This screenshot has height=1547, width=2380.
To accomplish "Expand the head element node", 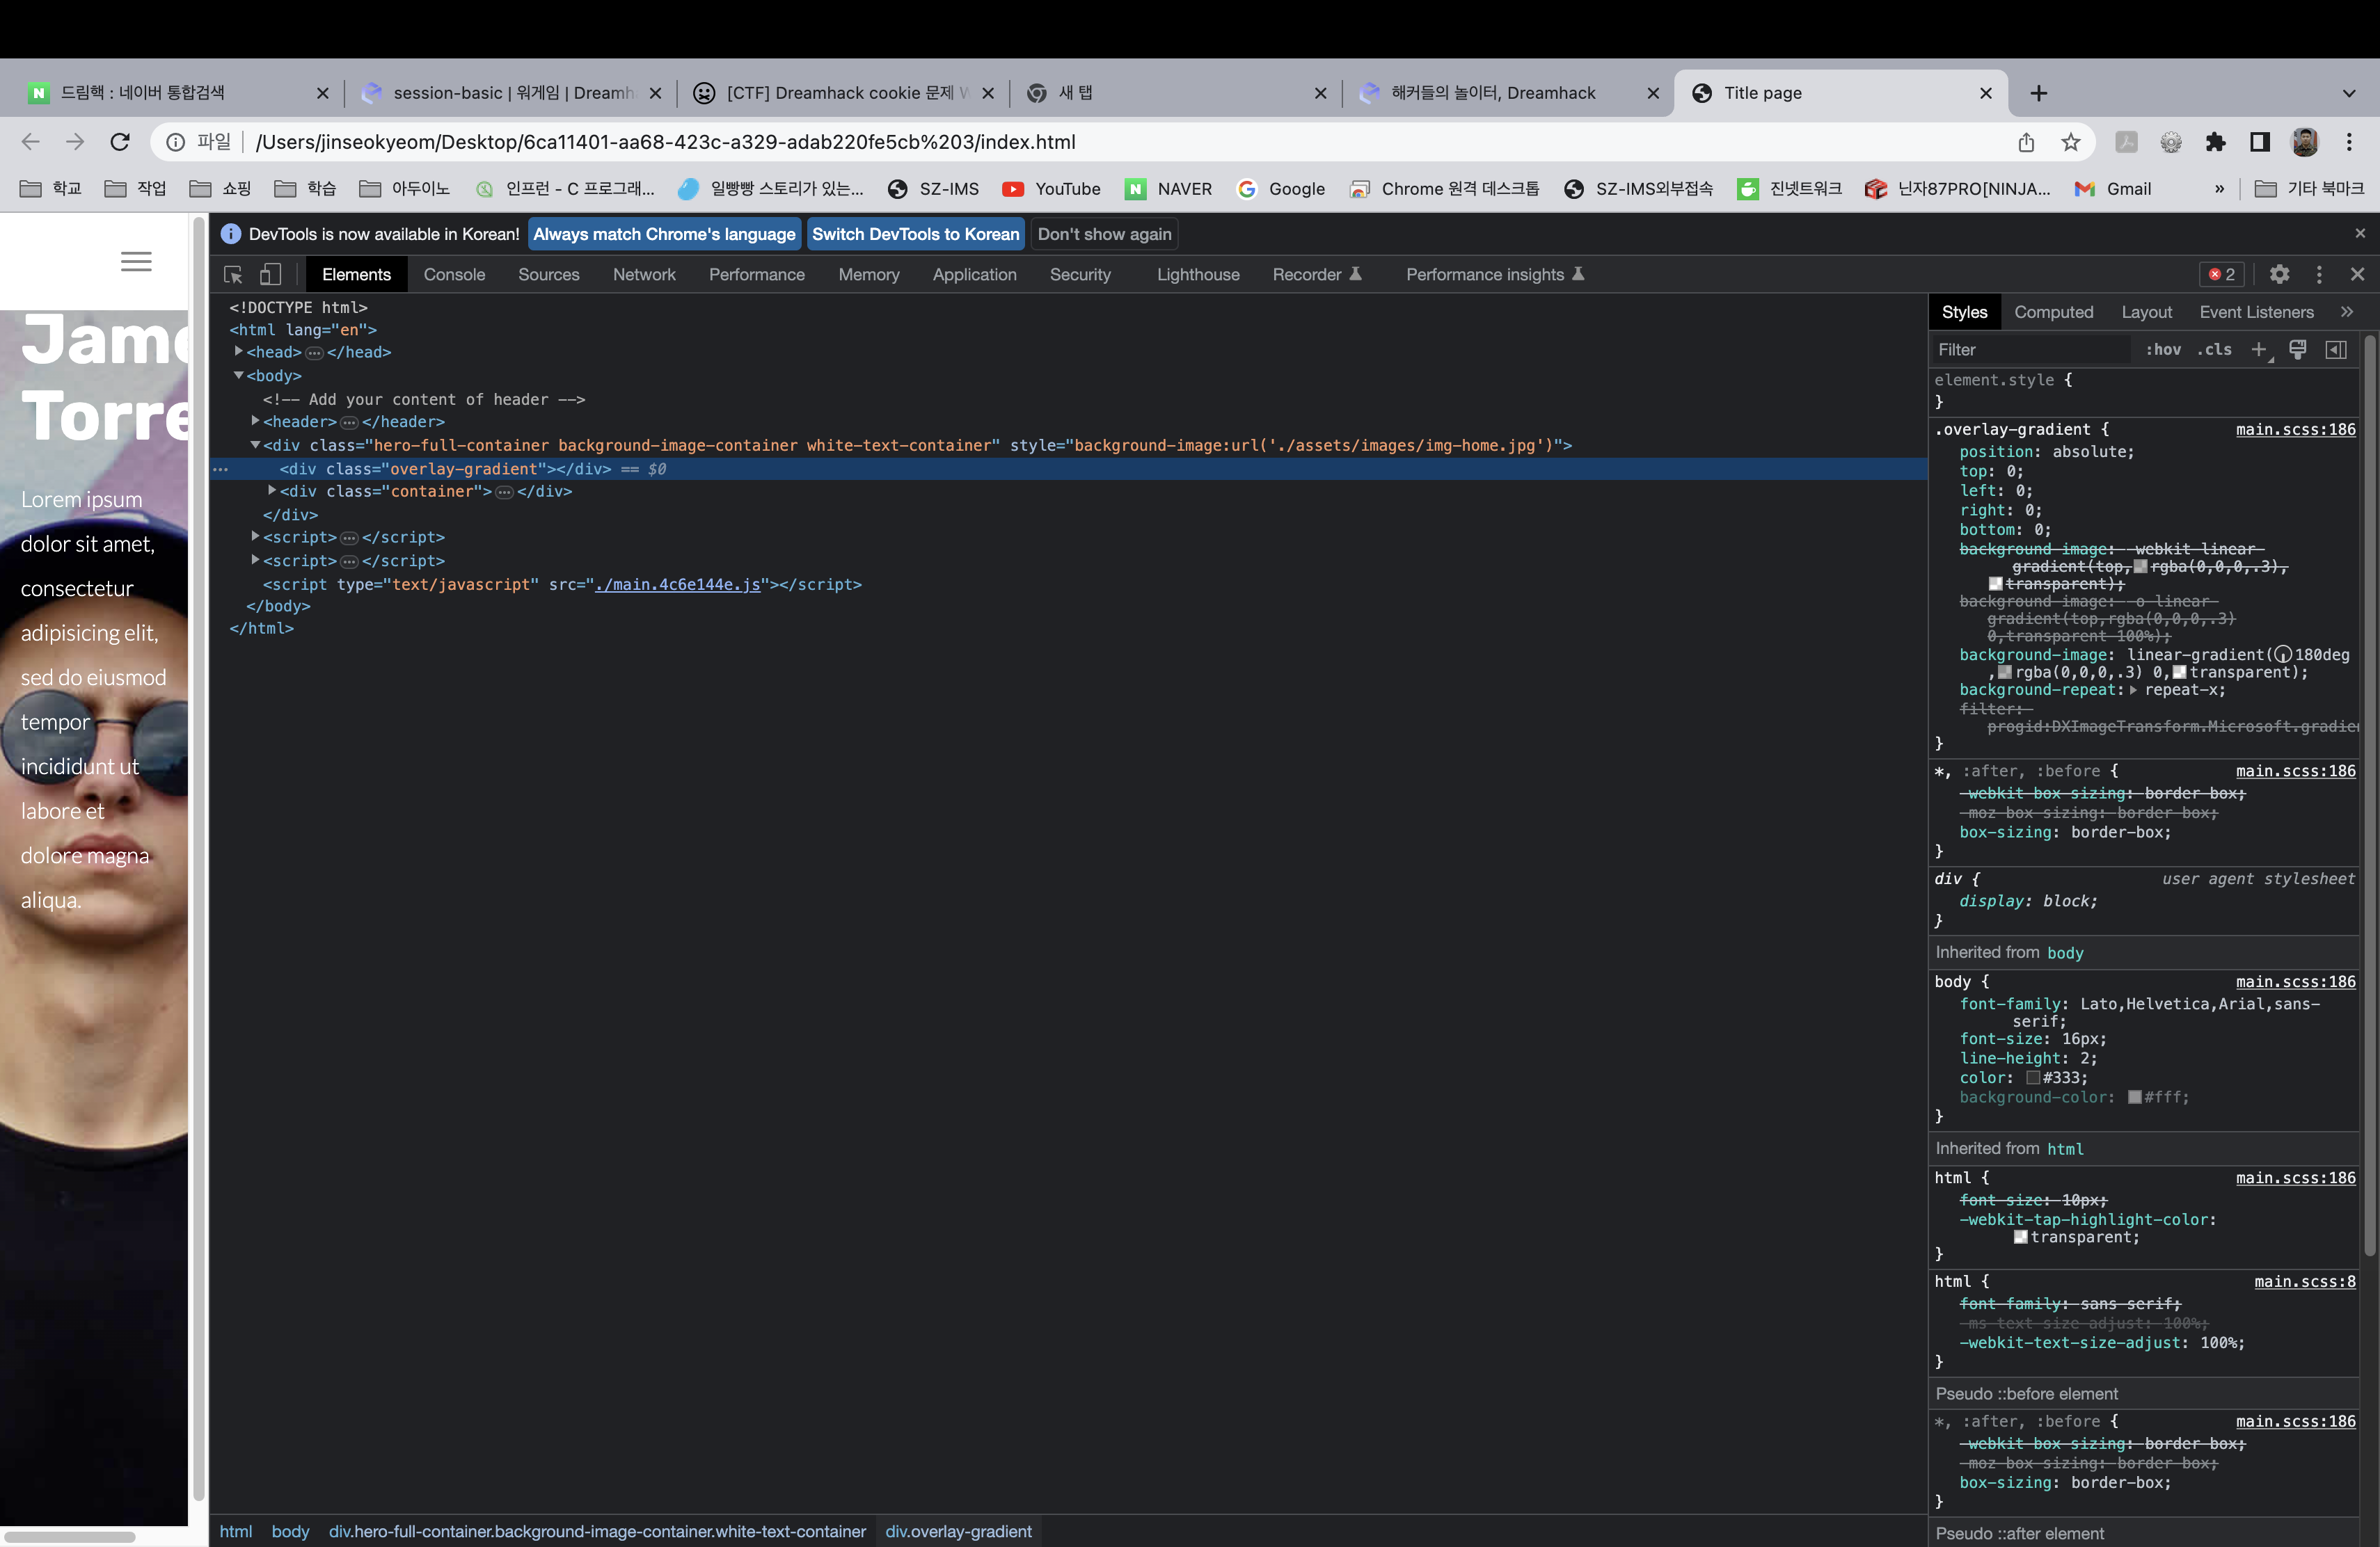I will 238,351.
